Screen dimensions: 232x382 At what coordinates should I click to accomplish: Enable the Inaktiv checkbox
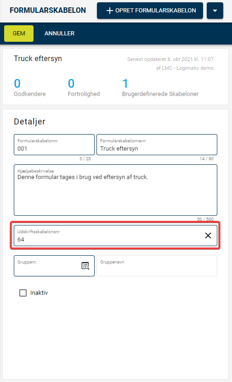click(x=23, y=293)
